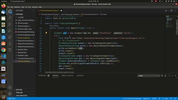Screen dimensions: 178x100
Task: Click Java Language Support breadcrumb
Action: [70, 14]
